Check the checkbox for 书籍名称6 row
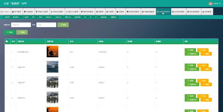Image resolution: width=223 pixels, height=112 pixels. click(x=7, y=98)
